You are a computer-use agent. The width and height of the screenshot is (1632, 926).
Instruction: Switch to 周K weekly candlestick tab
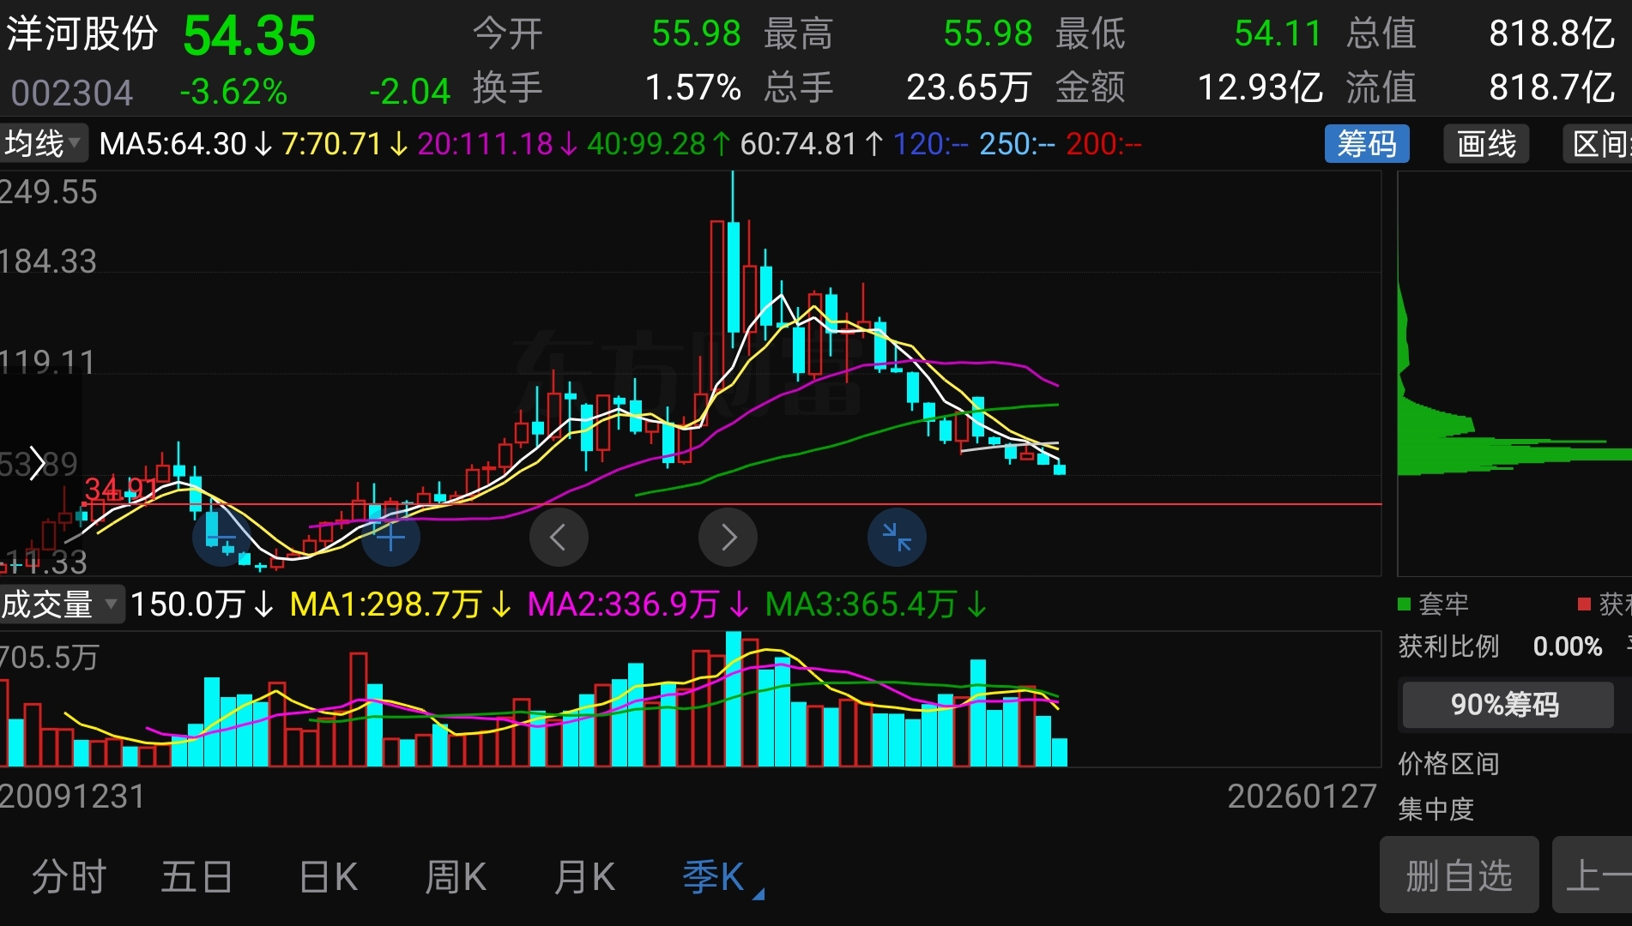[456, 877]
